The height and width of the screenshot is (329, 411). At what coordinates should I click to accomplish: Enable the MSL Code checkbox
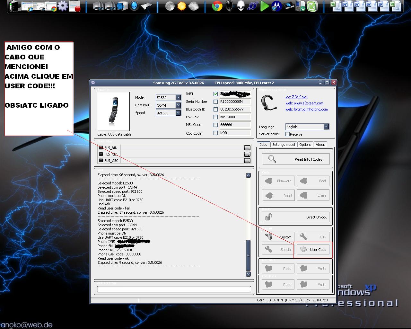click(215, 125)
